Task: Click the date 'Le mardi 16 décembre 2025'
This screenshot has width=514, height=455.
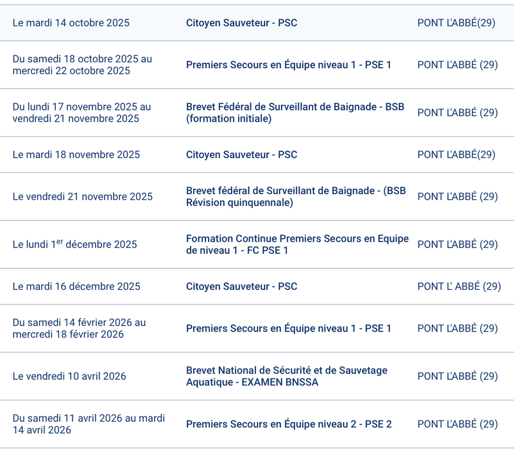Action: 75,287
